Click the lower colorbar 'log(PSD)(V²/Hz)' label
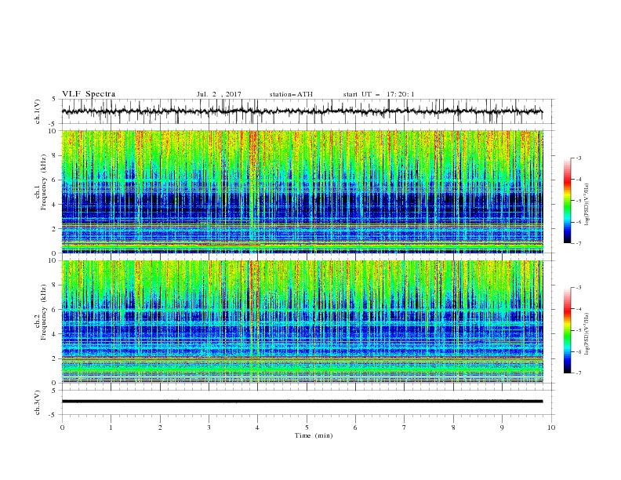The image size is (621, 480). click(x=586, y=333)
